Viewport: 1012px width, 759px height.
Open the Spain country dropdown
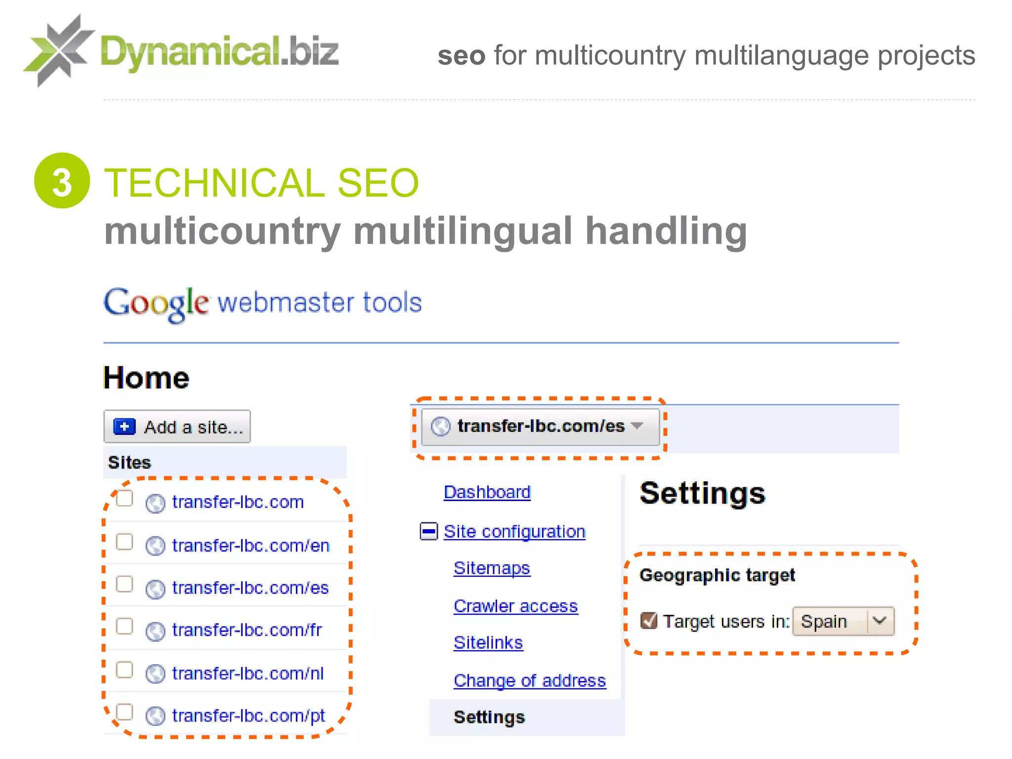(x=843, y=621)
